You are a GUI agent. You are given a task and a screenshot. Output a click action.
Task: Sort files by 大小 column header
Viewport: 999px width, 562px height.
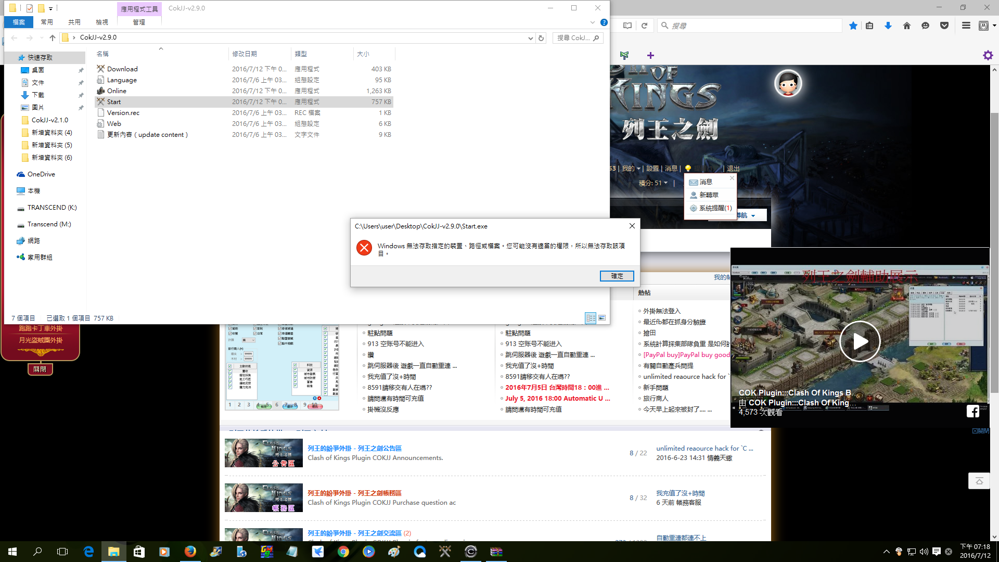[x=363, y=54]
